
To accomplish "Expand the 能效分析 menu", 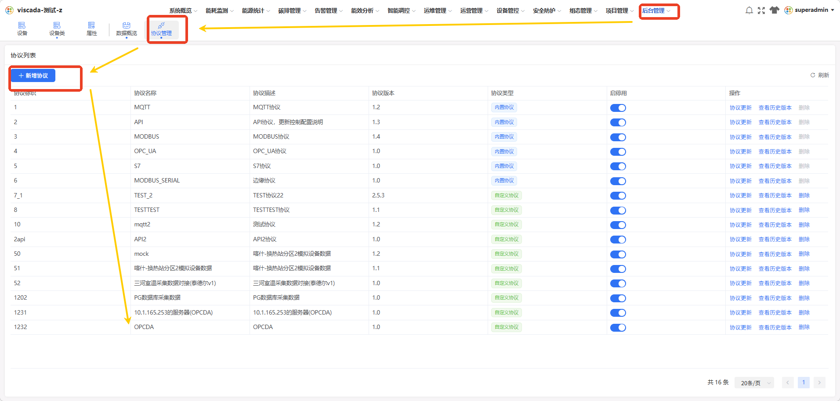I will 365,11.
